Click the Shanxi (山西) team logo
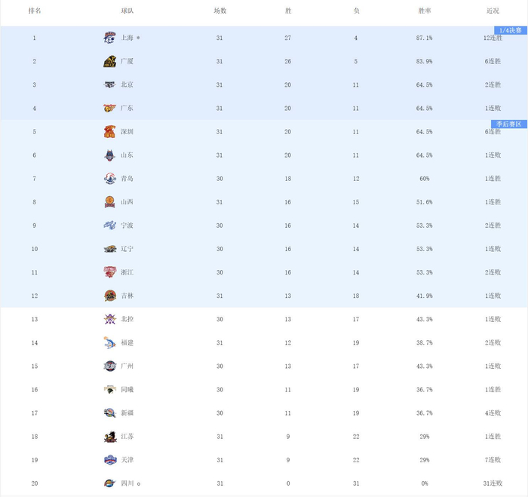 tap(110, 202)
